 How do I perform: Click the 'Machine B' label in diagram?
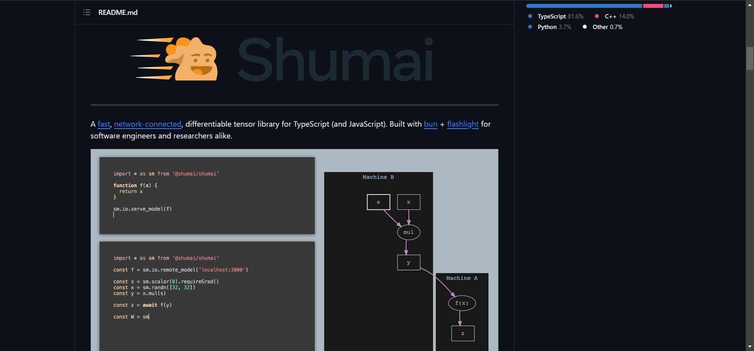(378, 177)
